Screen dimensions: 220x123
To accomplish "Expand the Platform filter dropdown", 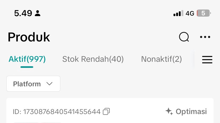I will point(33,84).
